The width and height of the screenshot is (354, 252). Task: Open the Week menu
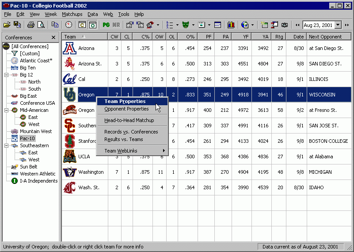pyautogui.click(x=51, y=14)
